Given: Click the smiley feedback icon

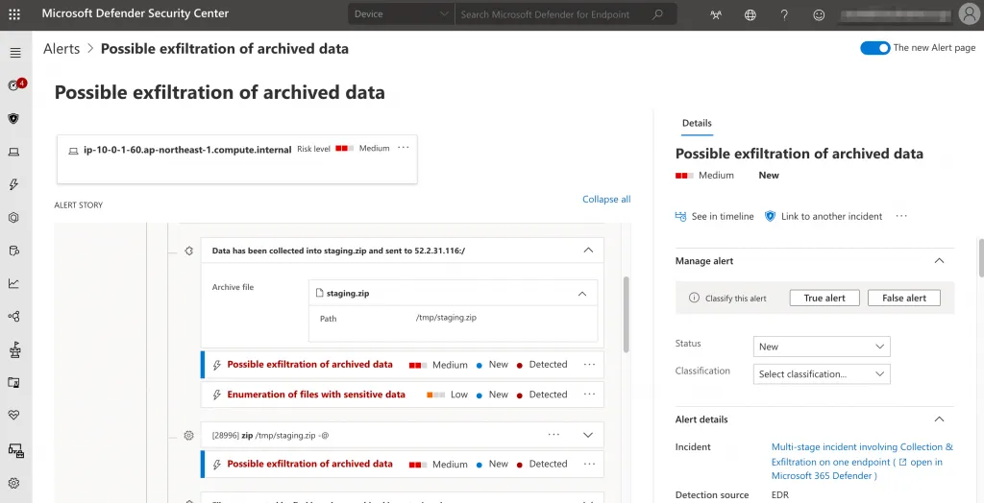Looking at the screenshot, I should point(819,14).
